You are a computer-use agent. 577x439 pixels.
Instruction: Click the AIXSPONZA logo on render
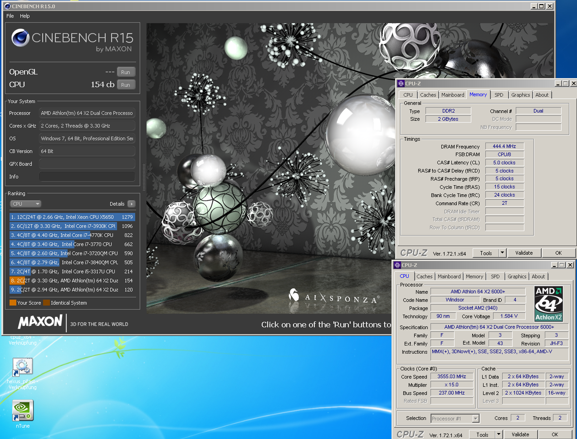coord(334,297)
